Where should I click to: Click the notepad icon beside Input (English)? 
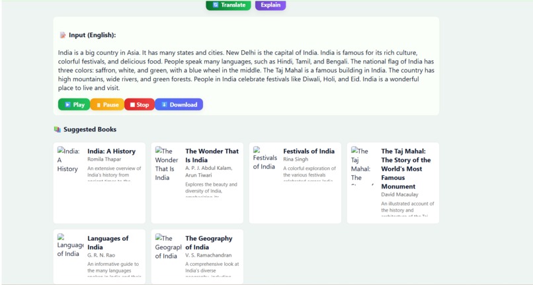63,35
